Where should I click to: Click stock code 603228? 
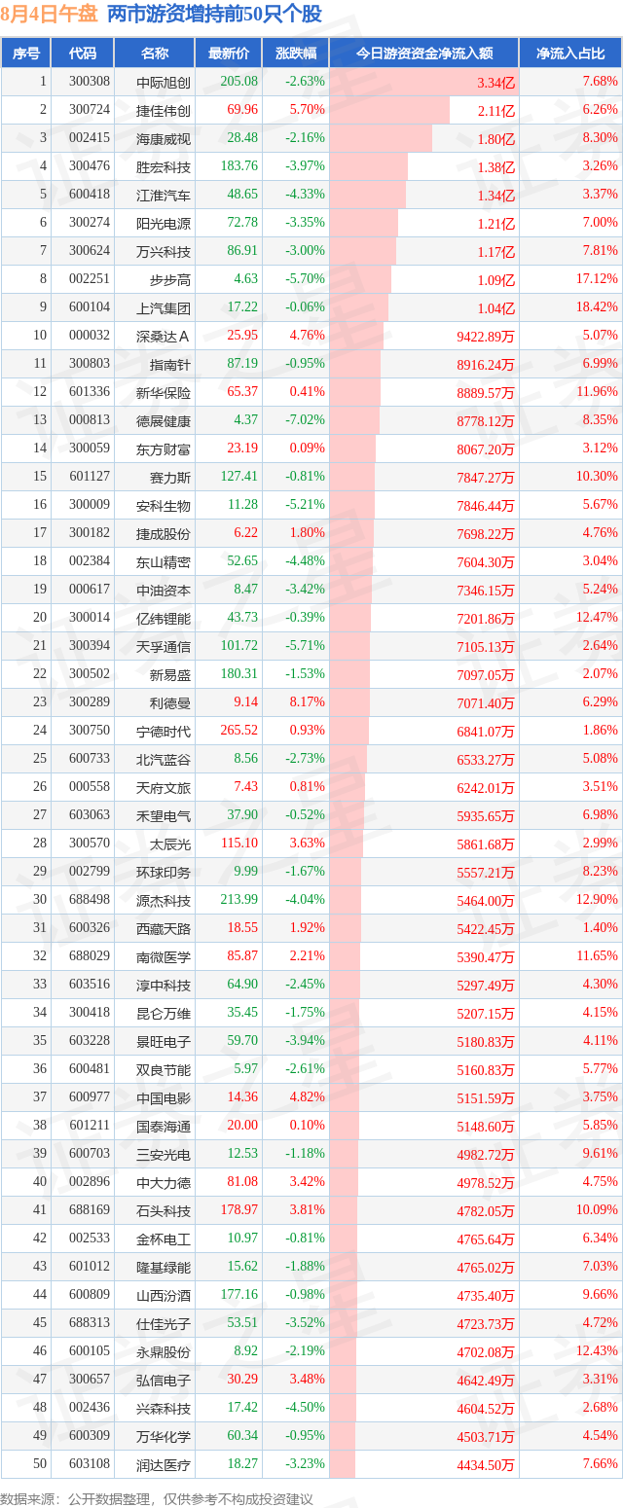(x=90, y=1041)
